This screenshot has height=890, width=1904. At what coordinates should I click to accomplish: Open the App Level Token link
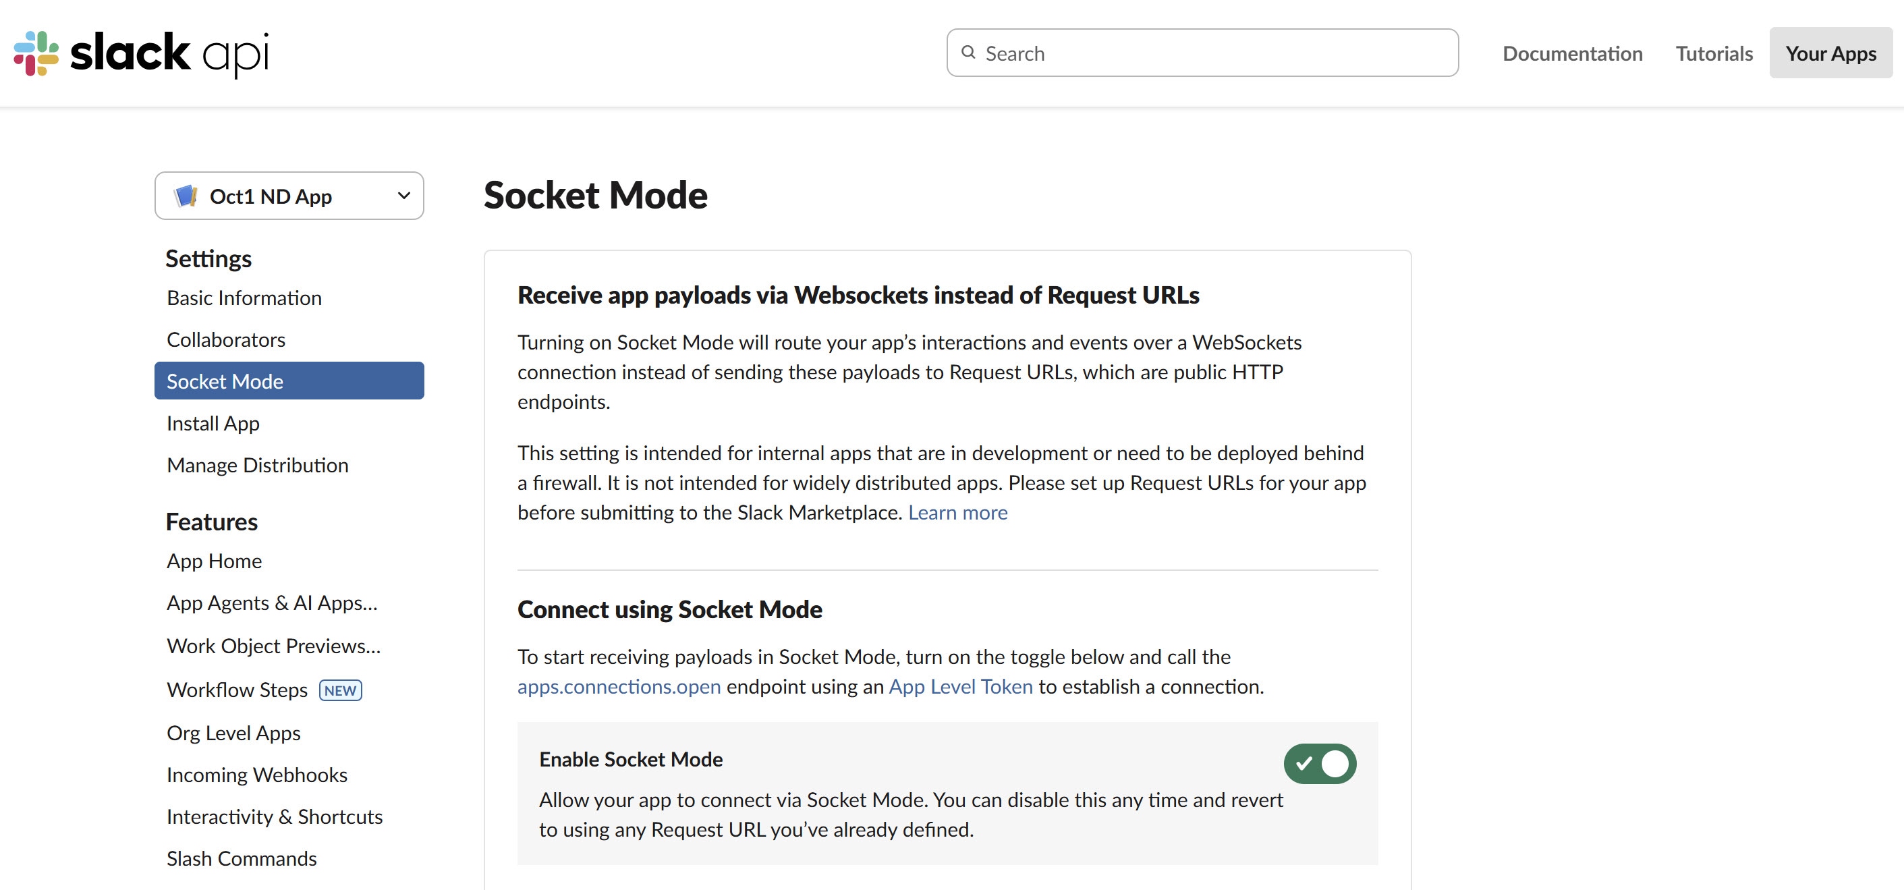pyautogui.click(x=960, y=686)
